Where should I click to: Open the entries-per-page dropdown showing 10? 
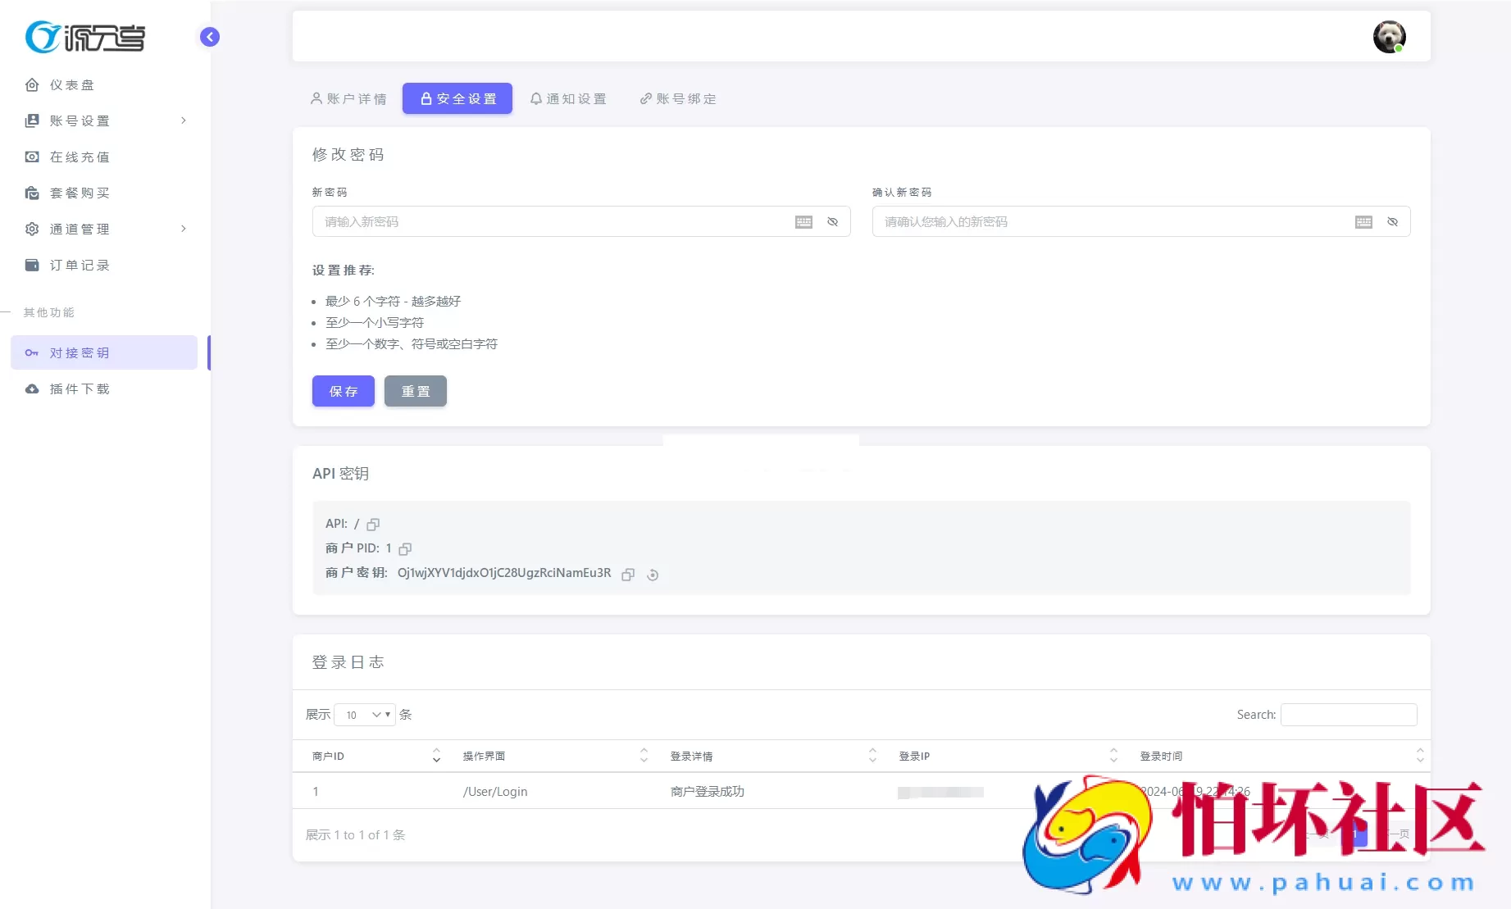(x=364, y=714)
